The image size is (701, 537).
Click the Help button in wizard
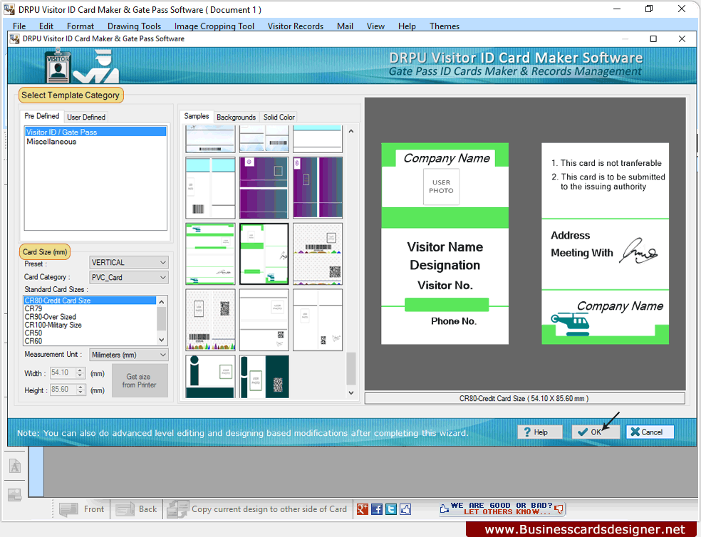tap(540, 432)
